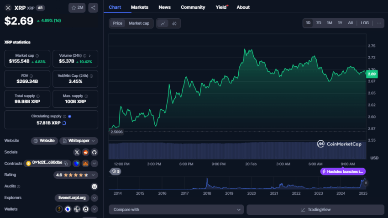This screenshot has height=218, width=388.
Task: Open the GitHub social link
Action: 94,152
